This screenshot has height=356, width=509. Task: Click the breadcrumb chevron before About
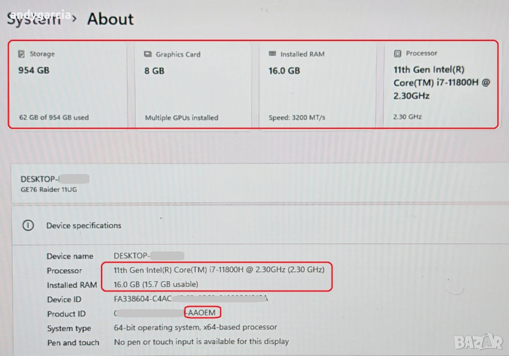(x=74, y=19)
